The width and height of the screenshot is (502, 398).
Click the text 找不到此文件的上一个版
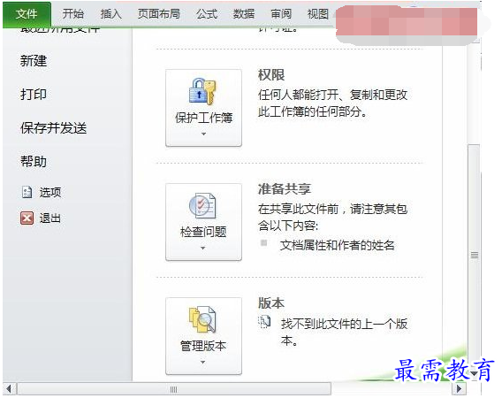pyautogui.click(x=344, y=324)
